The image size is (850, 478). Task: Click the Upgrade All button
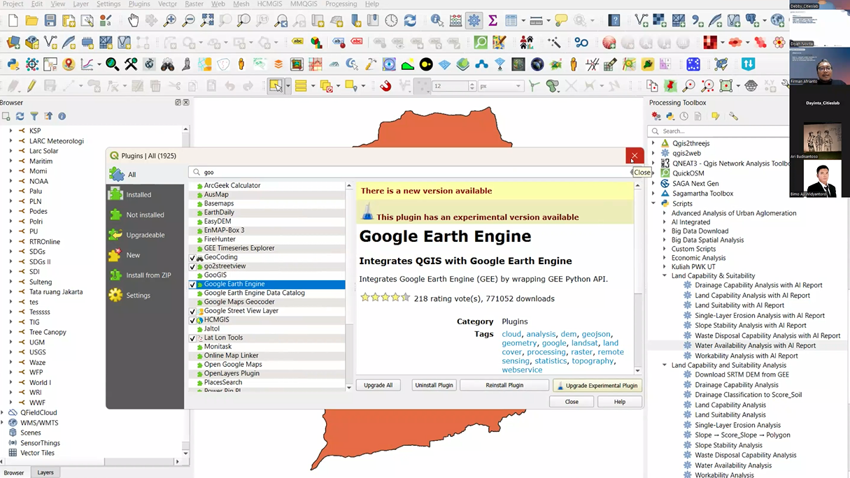tap(378, 385)
